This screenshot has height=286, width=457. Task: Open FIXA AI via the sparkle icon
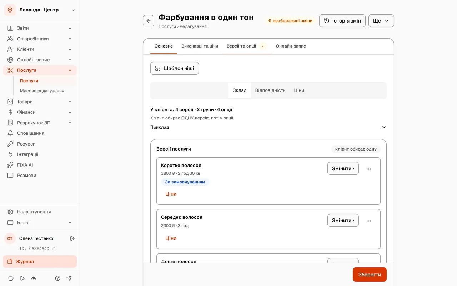[x=10, y=165]
